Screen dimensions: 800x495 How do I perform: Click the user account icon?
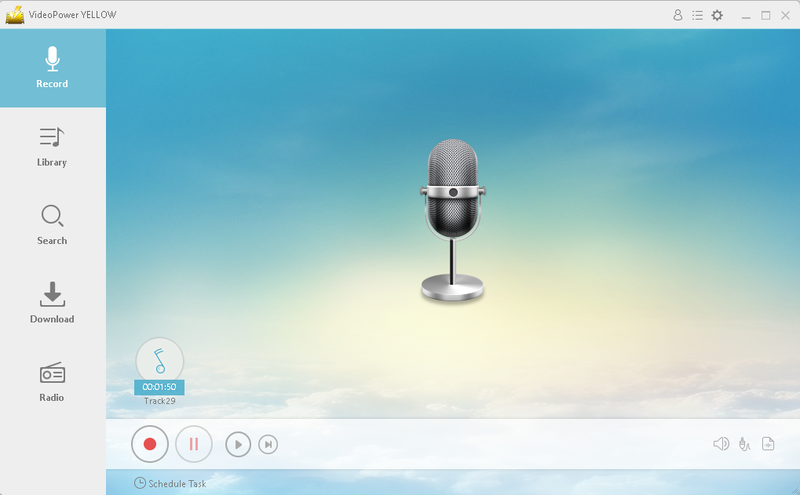click(x=678, y=15)
